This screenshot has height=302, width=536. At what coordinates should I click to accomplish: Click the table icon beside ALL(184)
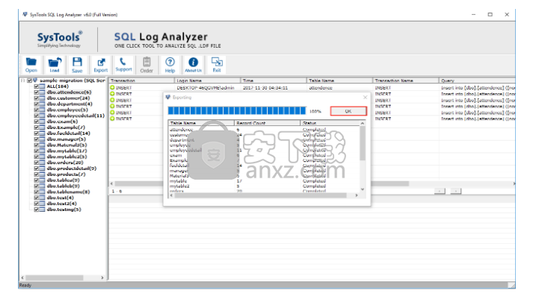pos(42,86)
